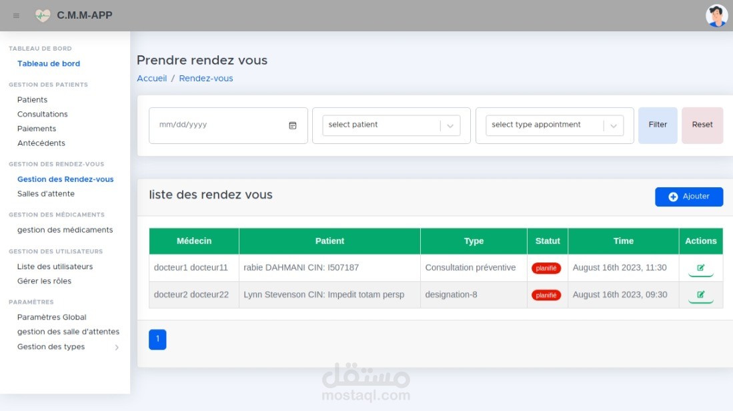Apply filters with the Filter button

coord(658,125)
